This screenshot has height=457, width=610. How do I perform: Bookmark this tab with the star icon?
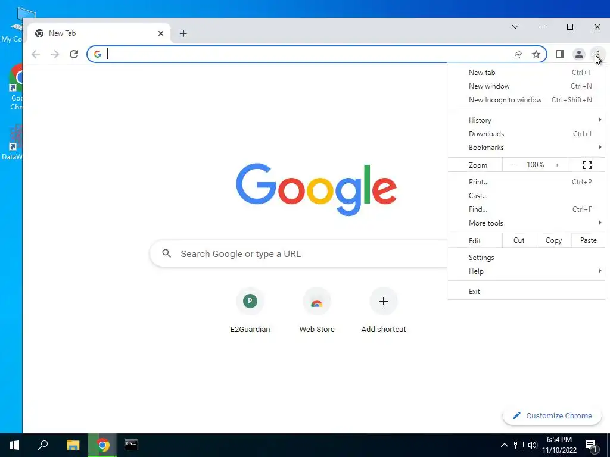(536, 54)
